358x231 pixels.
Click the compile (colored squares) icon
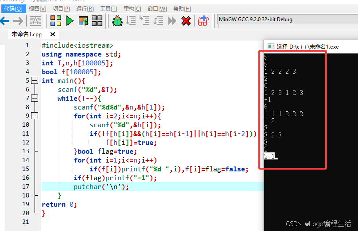[56, 21]
